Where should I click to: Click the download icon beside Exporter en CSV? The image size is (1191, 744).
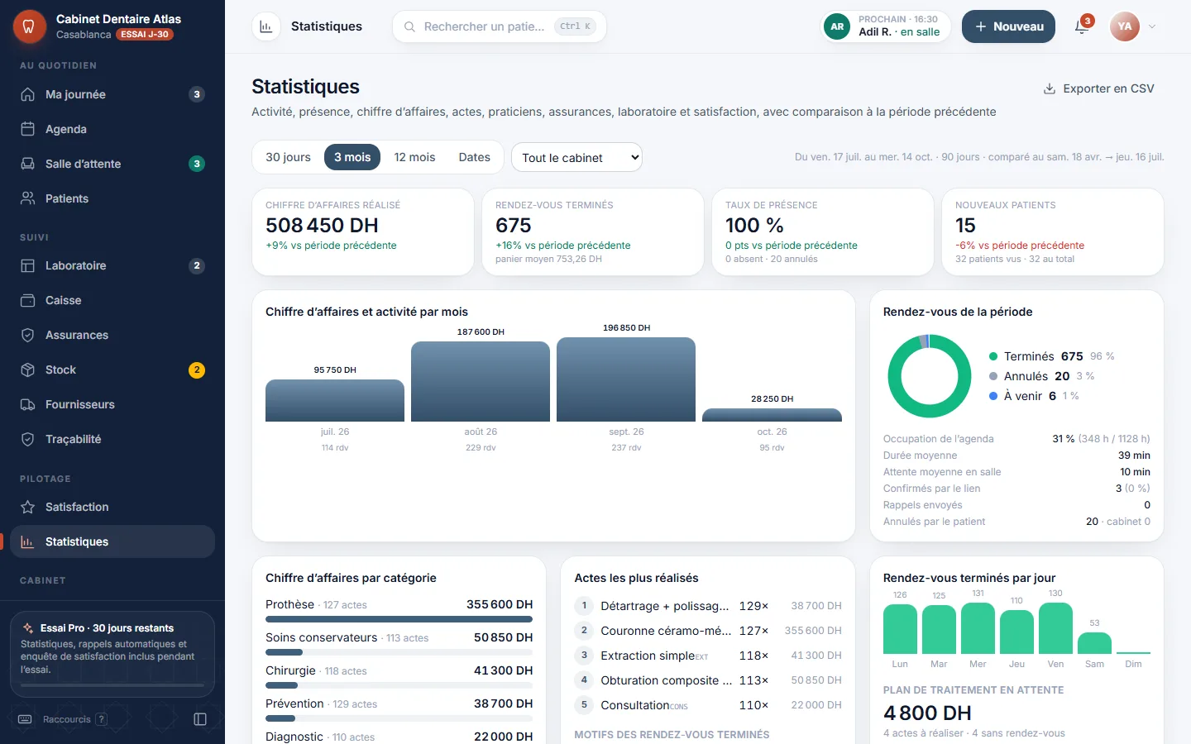1050,88
